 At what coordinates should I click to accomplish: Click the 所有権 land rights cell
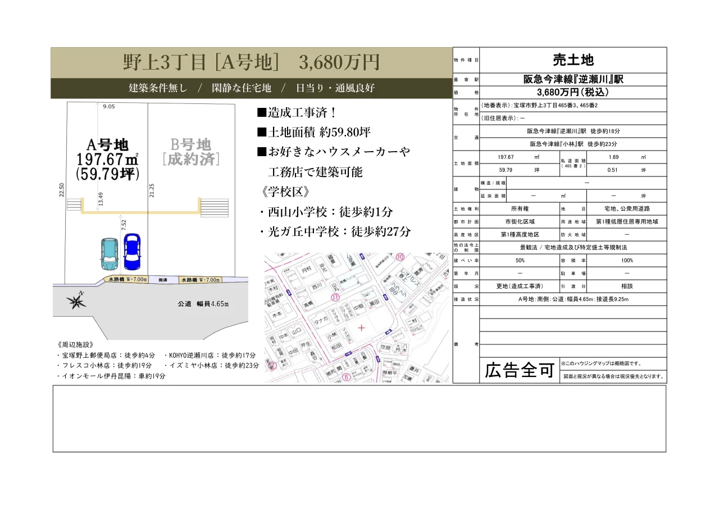pyautogui.click(x=520, y=209)
